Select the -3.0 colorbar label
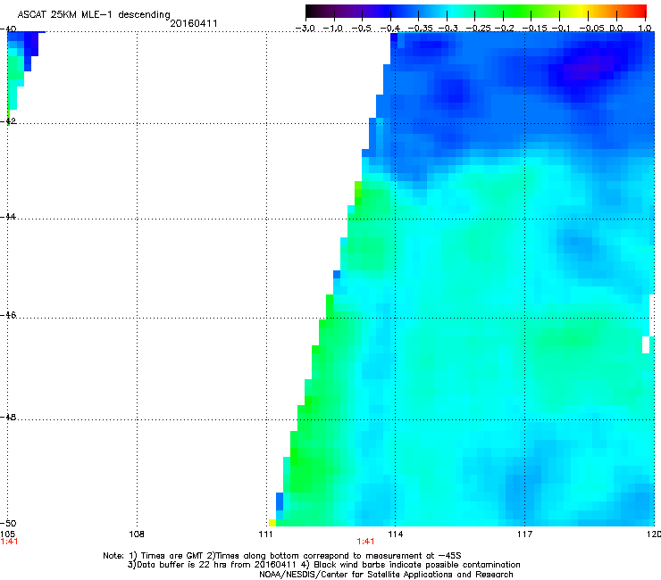Image resolution: width=661 pixels, height=580 pixels. 305,29
